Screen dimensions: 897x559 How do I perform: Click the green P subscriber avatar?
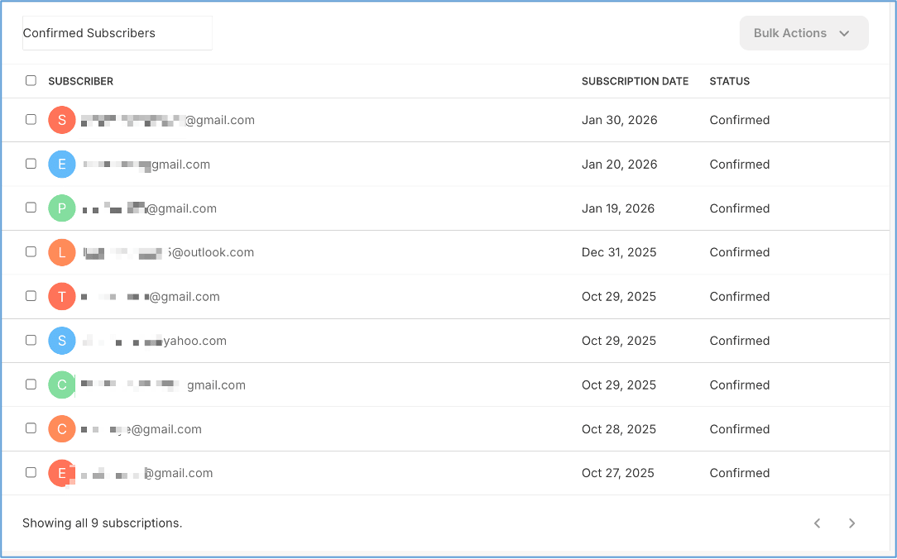(62, 208)
